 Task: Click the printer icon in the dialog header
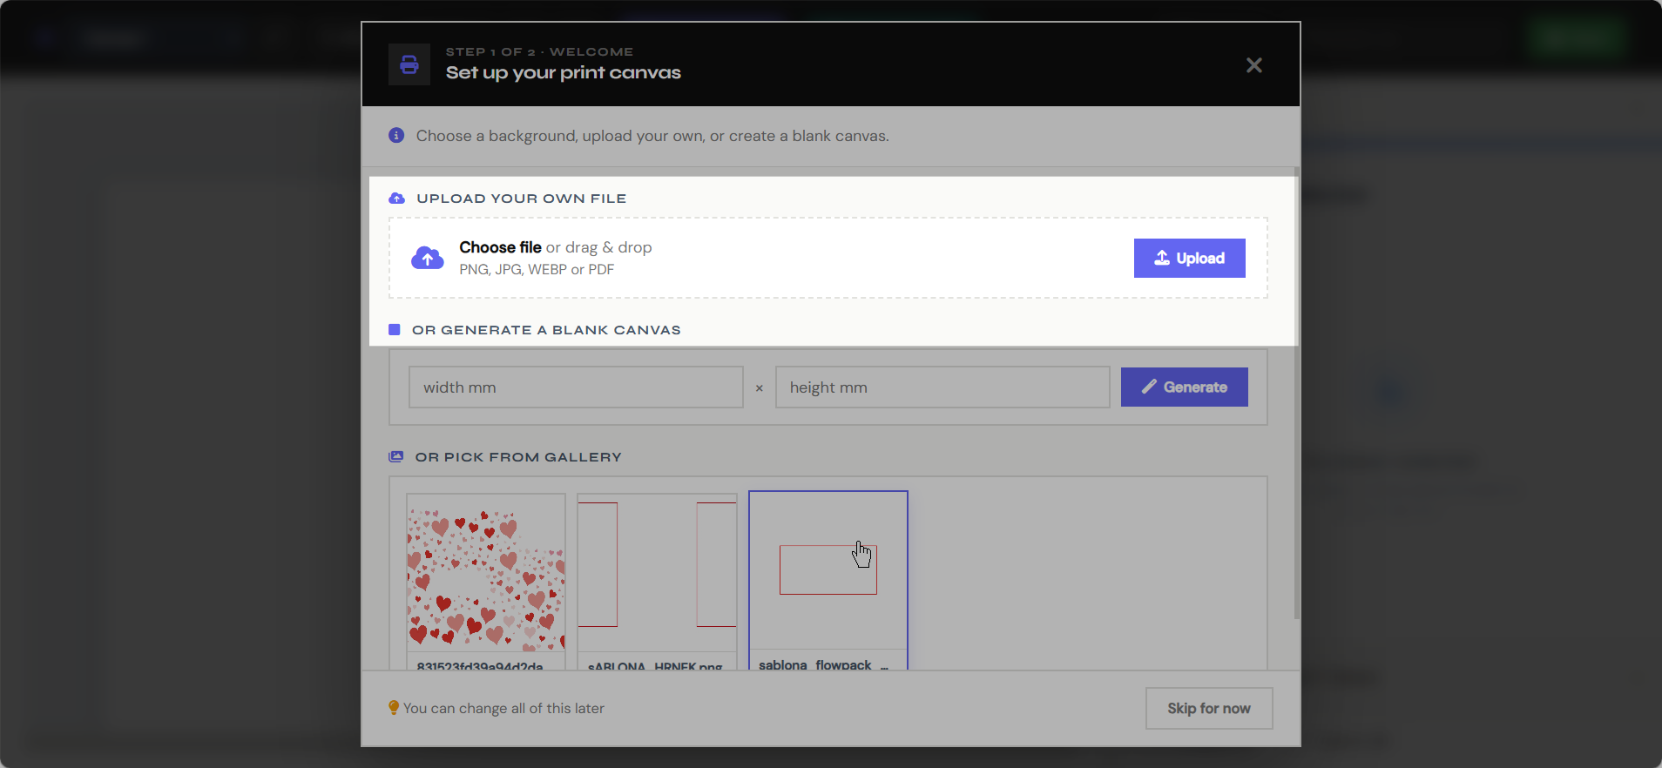[x=409, y=64]
